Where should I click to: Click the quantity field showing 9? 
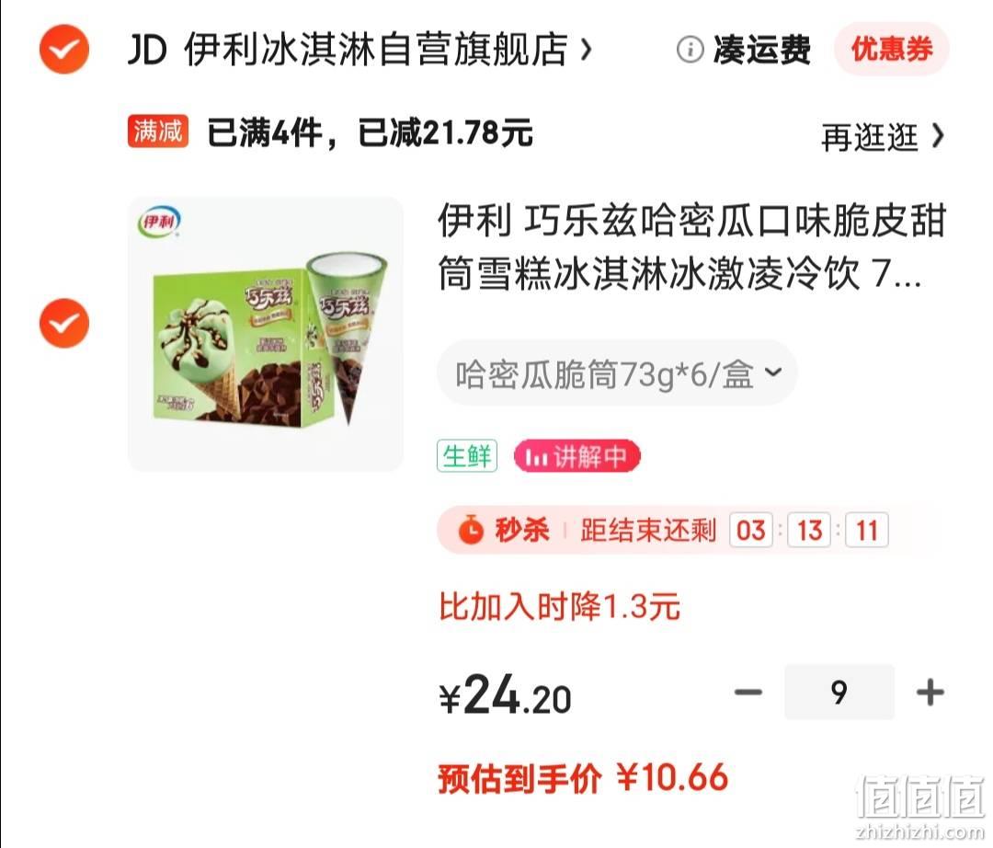839,692
